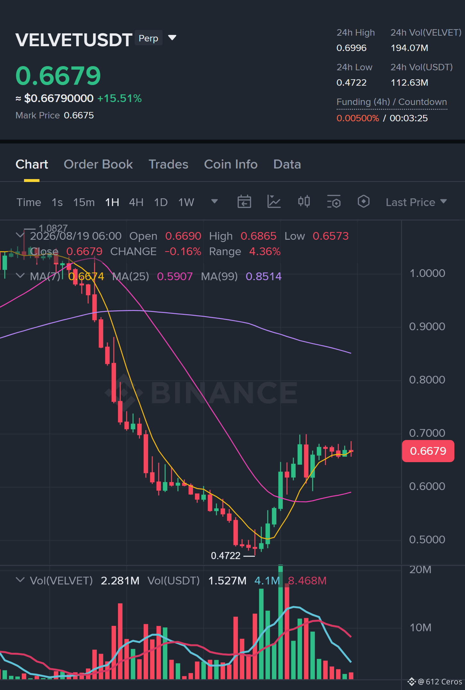The width and height of the screenshot is (465, 690).
Task: Open the candlestick chart style icon
Action: 304,202
